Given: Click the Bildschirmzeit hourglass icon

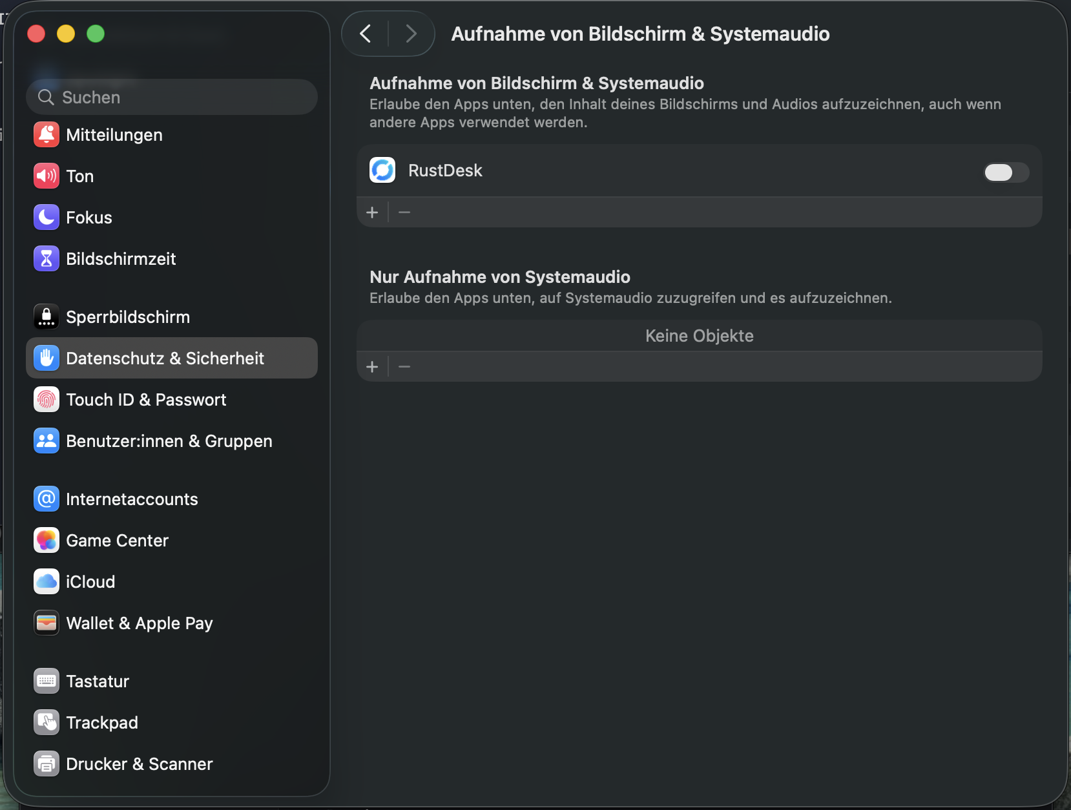Looking at the screenshot, I should coord(46,258).
